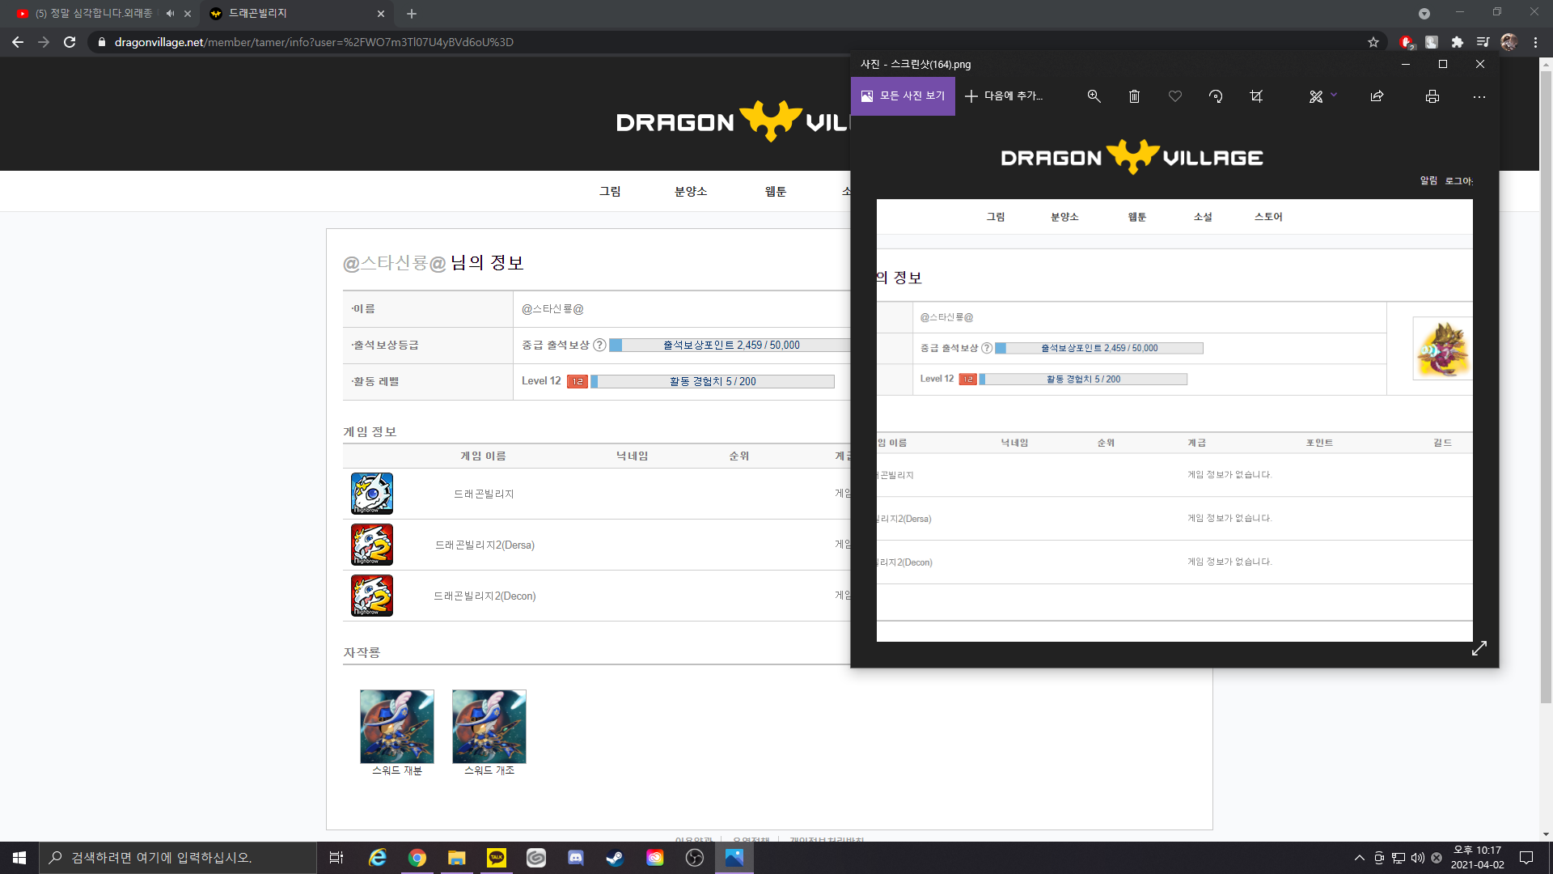Open Chrome media controls icon
Image resolution: width=1553 pixels, height=874 pixels.
1483,42
